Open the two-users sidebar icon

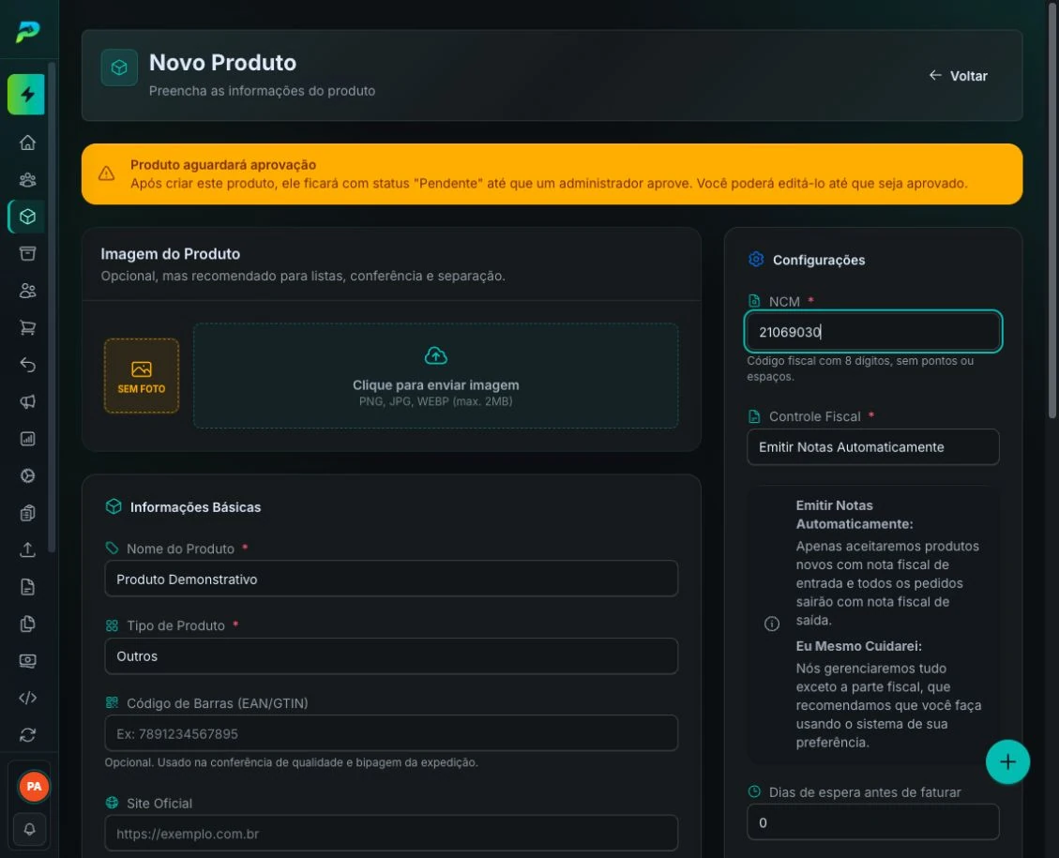pyautogui.click(x=28, y=291)
